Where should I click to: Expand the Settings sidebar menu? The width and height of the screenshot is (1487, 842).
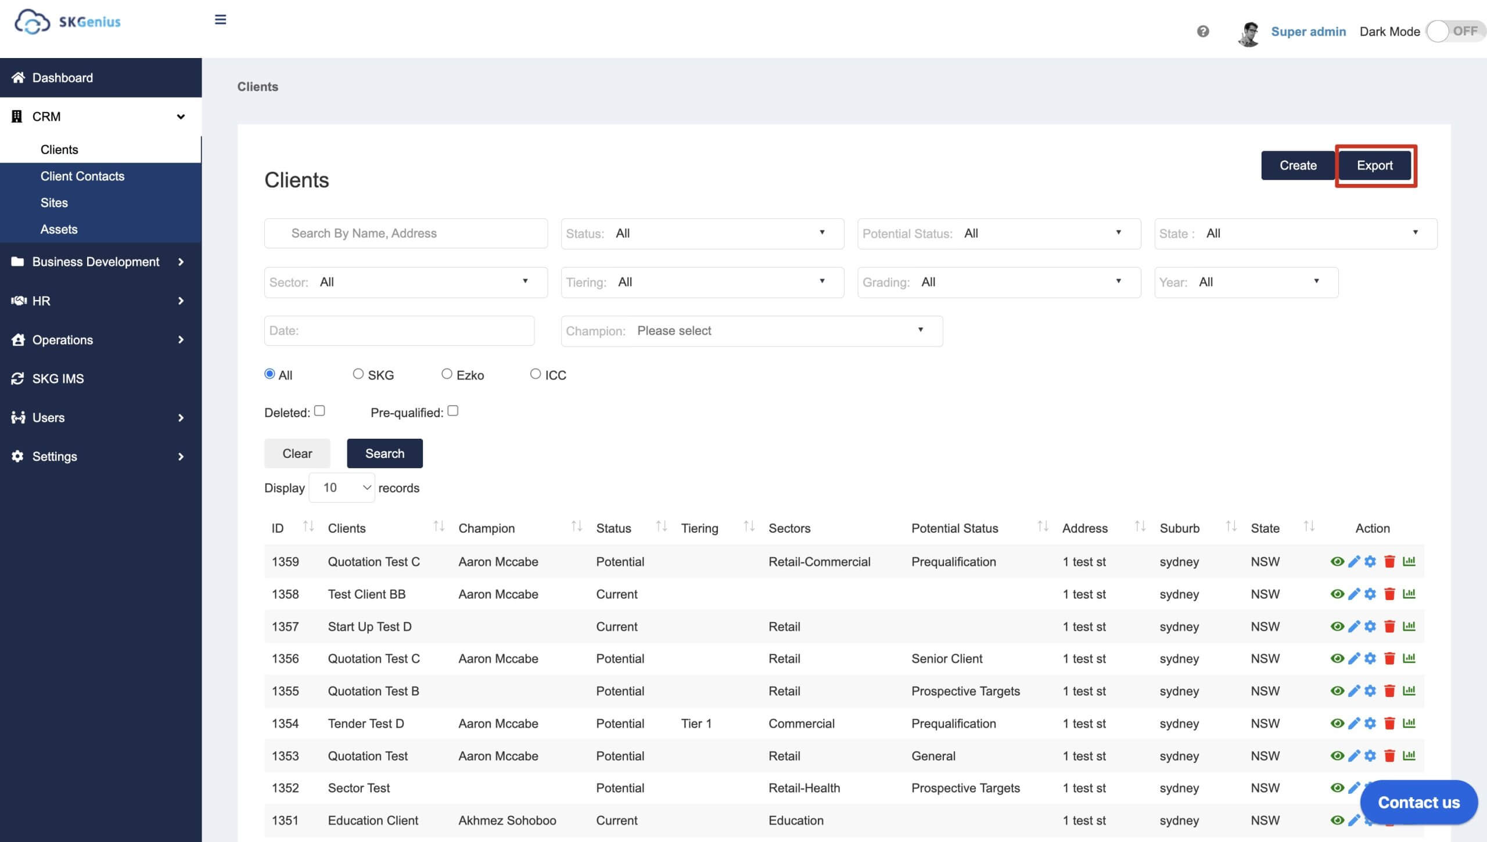click(x=100, y=456)
